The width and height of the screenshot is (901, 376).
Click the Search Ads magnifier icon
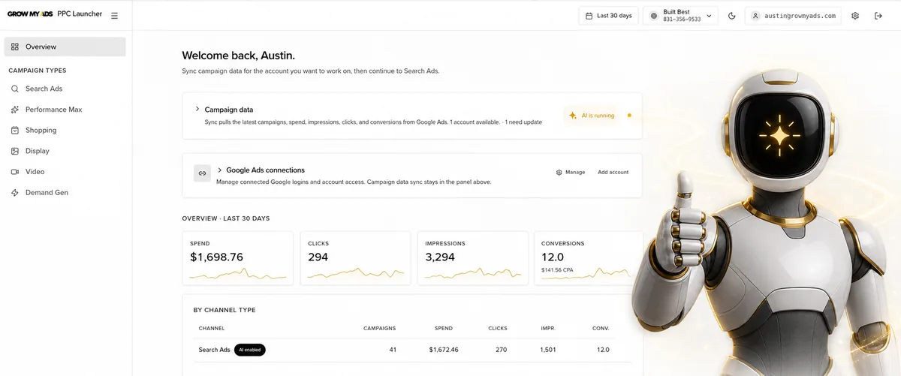pos(15,89)
